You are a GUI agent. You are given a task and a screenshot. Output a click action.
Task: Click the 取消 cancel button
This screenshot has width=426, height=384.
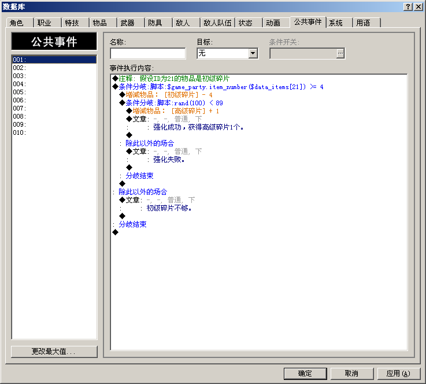pyautogui.click(x=352, y=374)
